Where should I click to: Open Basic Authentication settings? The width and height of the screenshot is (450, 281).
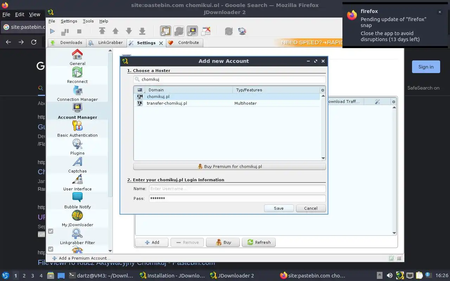77,129
